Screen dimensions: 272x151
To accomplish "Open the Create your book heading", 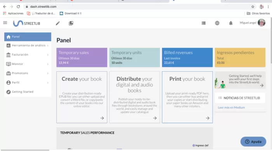I will [82, 79].
